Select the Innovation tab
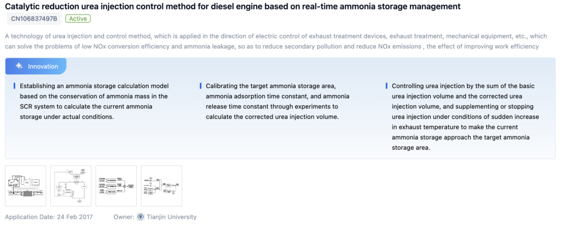Image resolution: width=564 pixels, height=226 pixels. [x=36, y=66]
